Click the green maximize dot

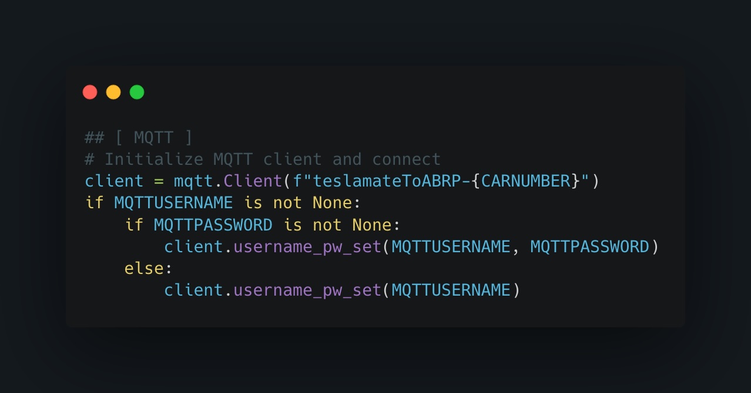click(x=137, y=92)
